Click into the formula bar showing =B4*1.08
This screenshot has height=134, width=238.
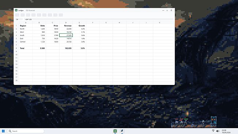point(99,19)
